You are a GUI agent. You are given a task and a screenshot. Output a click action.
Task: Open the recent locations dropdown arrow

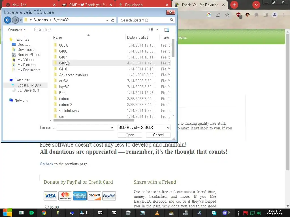click(21, 20)
